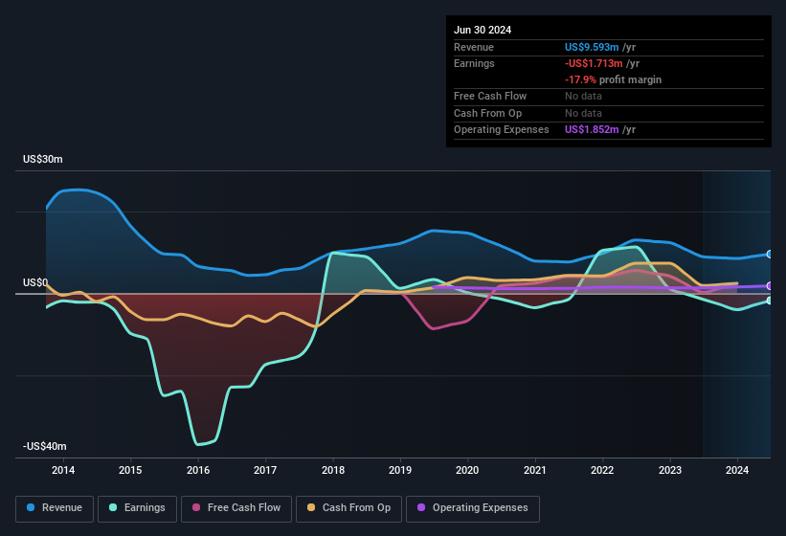This screenshot has width=786, height=536.
Task: Toggle the Cash From Op legend button
Action: tap(348, 508)
